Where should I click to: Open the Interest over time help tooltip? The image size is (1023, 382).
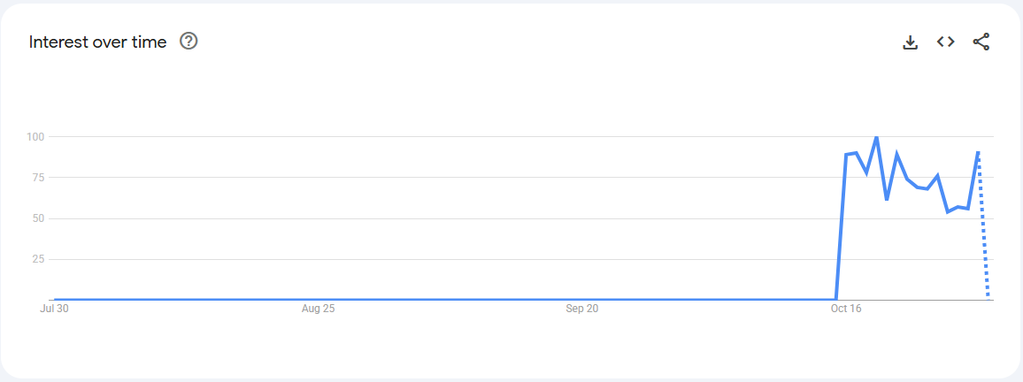coord(188,42)
